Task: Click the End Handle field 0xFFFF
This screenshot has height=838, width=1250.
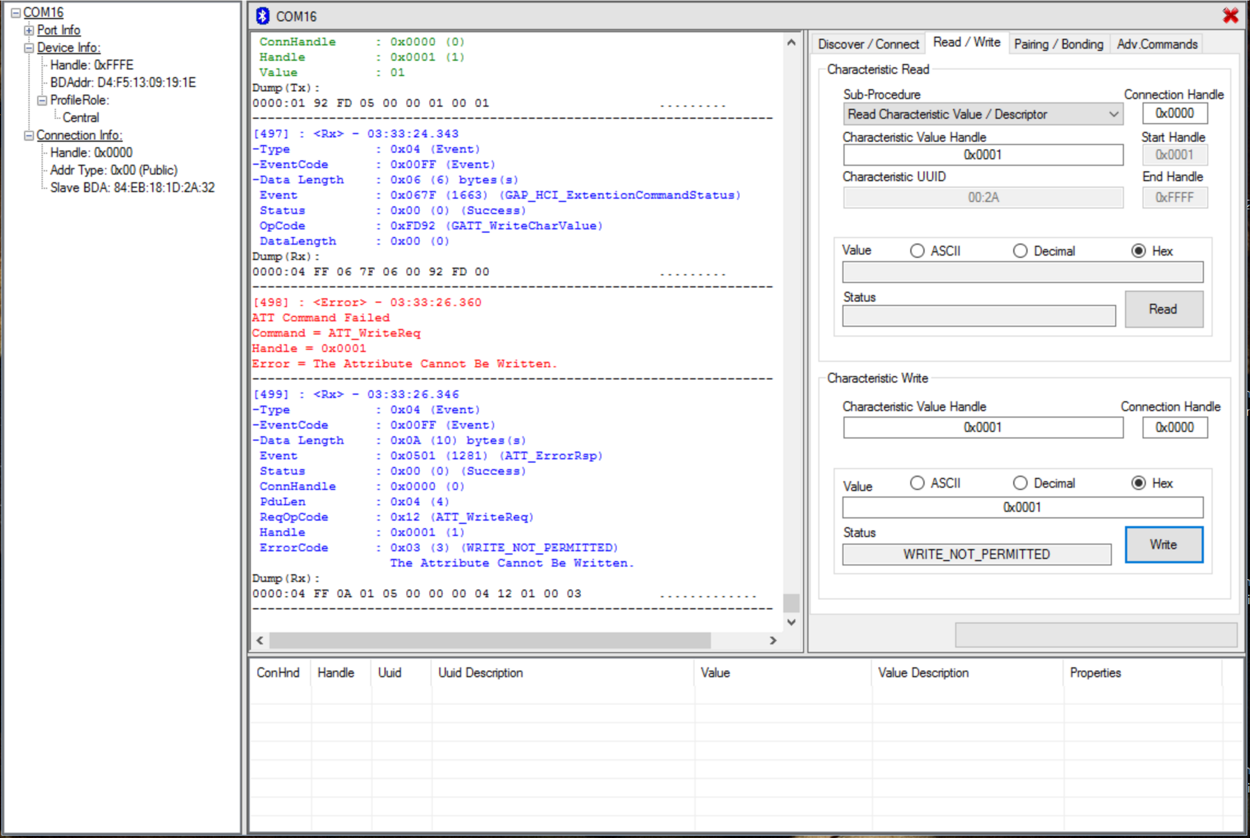Action: point(1175,198)
